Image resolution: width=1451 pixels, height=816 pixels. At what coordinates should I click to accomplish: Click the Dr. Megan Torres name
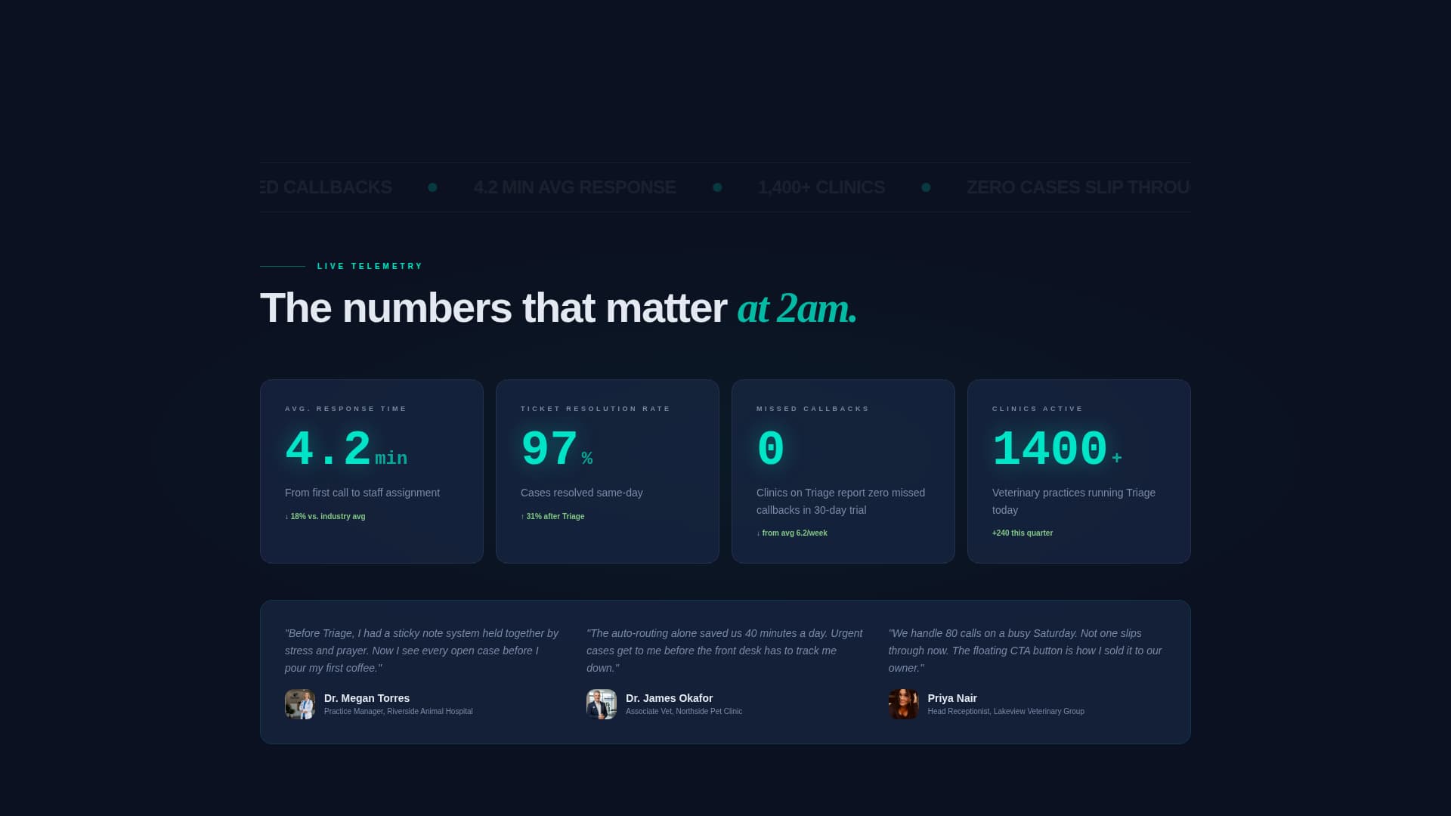click(367, 698)
